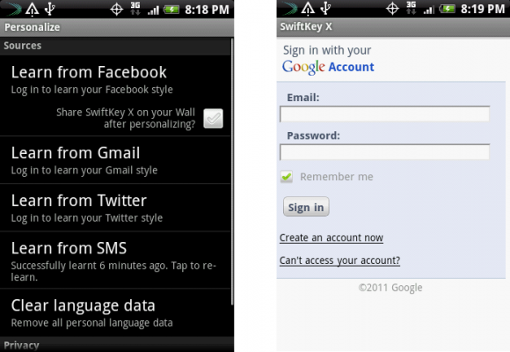Screen dimensions: 510x352
Task: Select Learn from Twitter option
Action: (115, 208)
